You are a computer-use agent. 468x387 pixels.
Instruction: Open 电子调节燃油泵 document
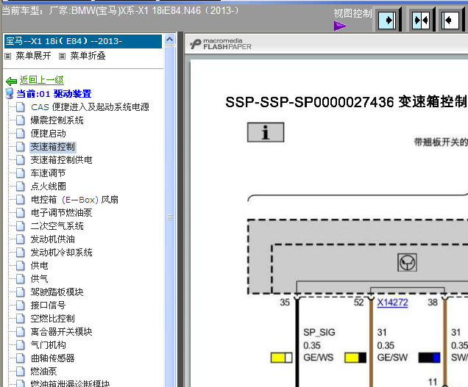pyautogui.click(x=62, y=213)
